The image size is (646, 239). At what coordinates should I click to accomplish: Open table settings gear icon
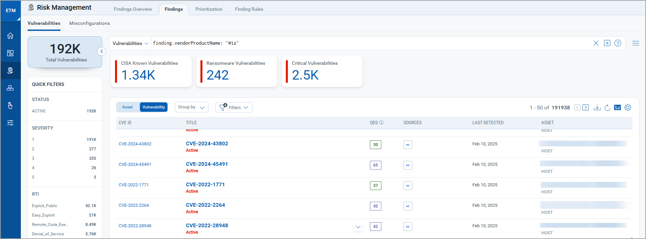pos(628,107)
